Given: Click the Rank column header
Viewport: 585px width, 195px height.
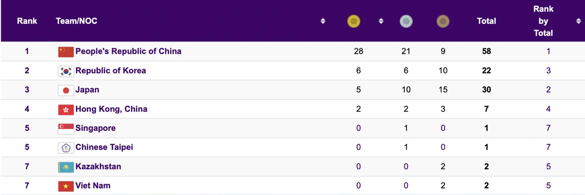Looking at the screenshot, I should click(27, 21).
